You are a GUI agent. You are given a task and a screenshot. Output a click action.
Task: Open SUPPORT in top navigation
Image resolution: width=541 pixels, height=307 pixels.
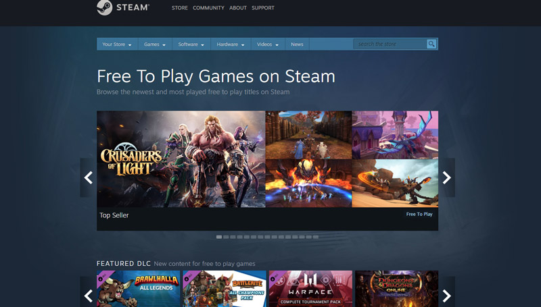(263, 7)
